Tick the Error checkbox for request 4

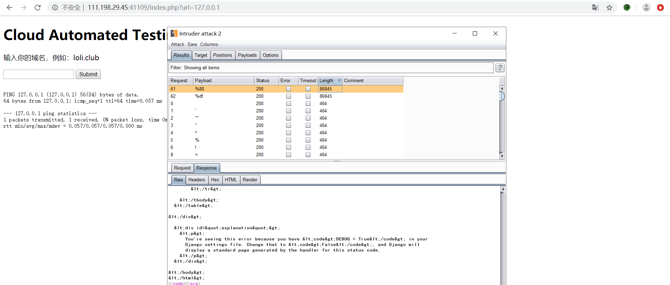coord(289,133)
